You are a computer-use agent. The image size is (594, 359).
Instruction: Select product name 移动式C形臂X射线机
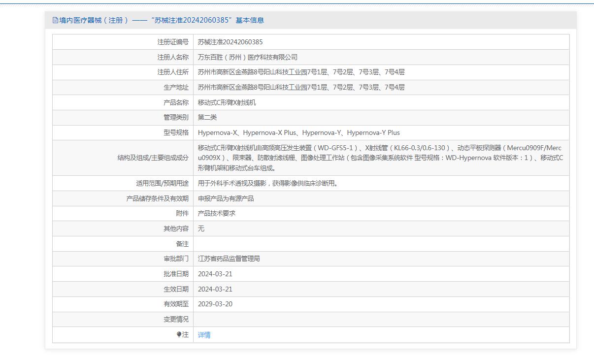[227, 102]
